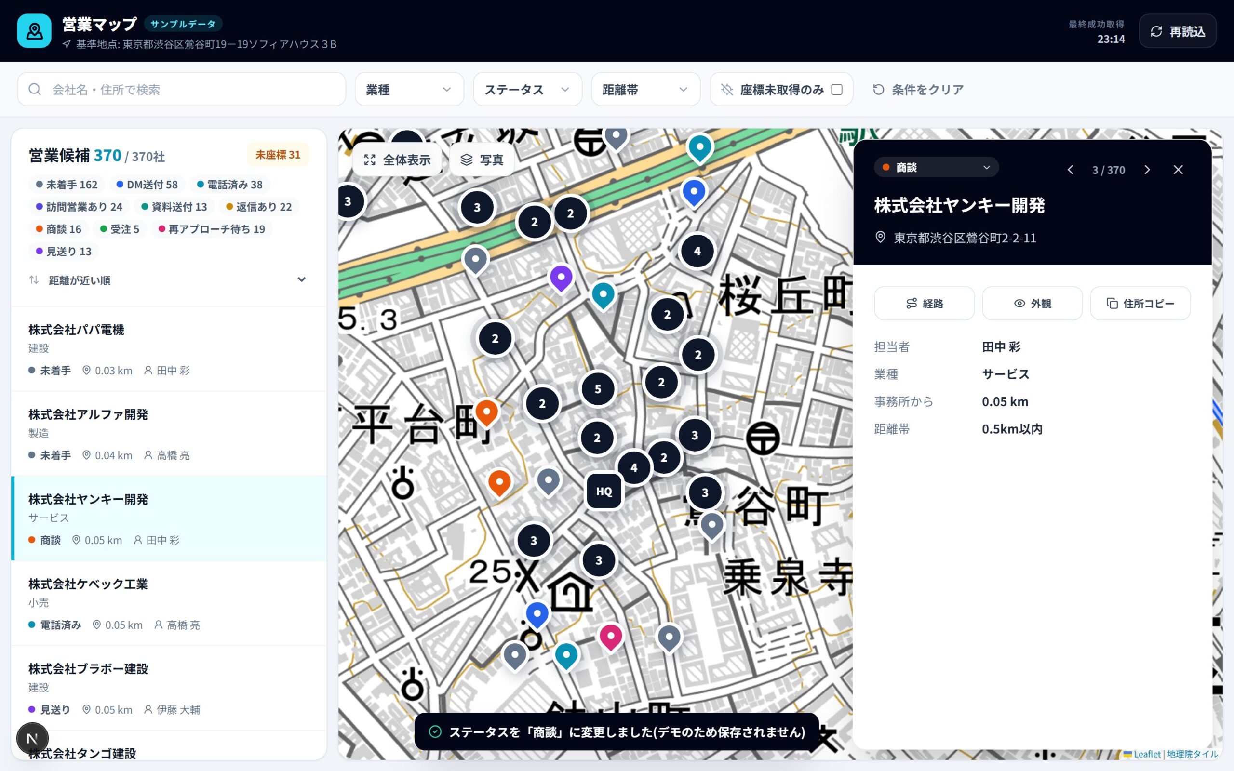
Task: Click the 田中 彩 担当者 value
Action: 1001,347
